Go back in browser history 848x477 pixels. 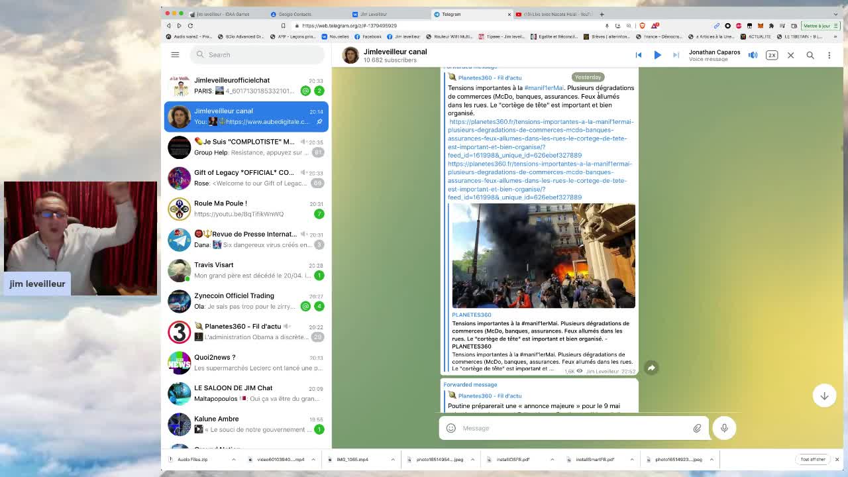[168, 26]
